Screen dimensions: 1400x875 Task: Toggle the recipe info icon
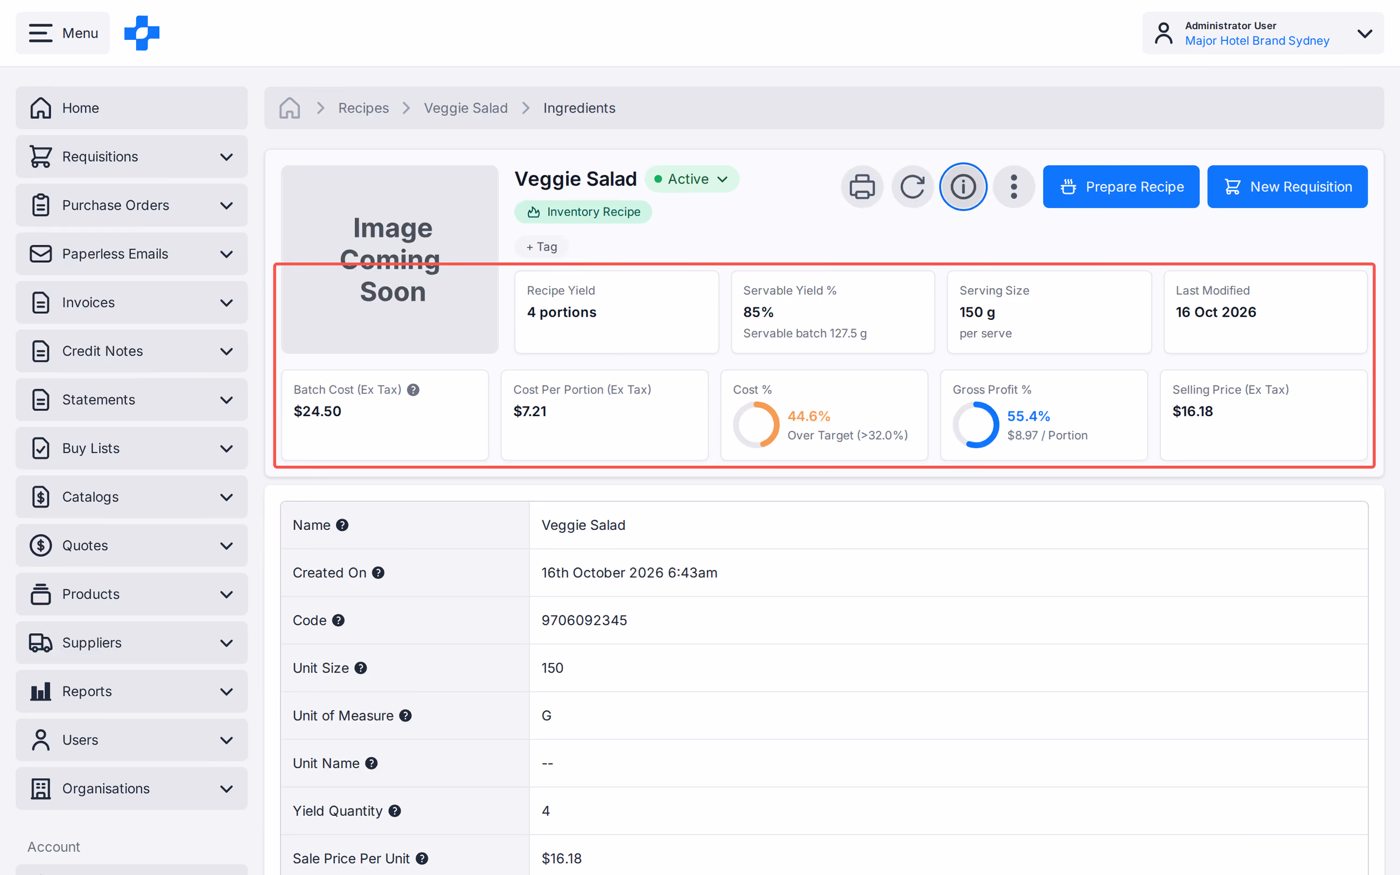963,186
